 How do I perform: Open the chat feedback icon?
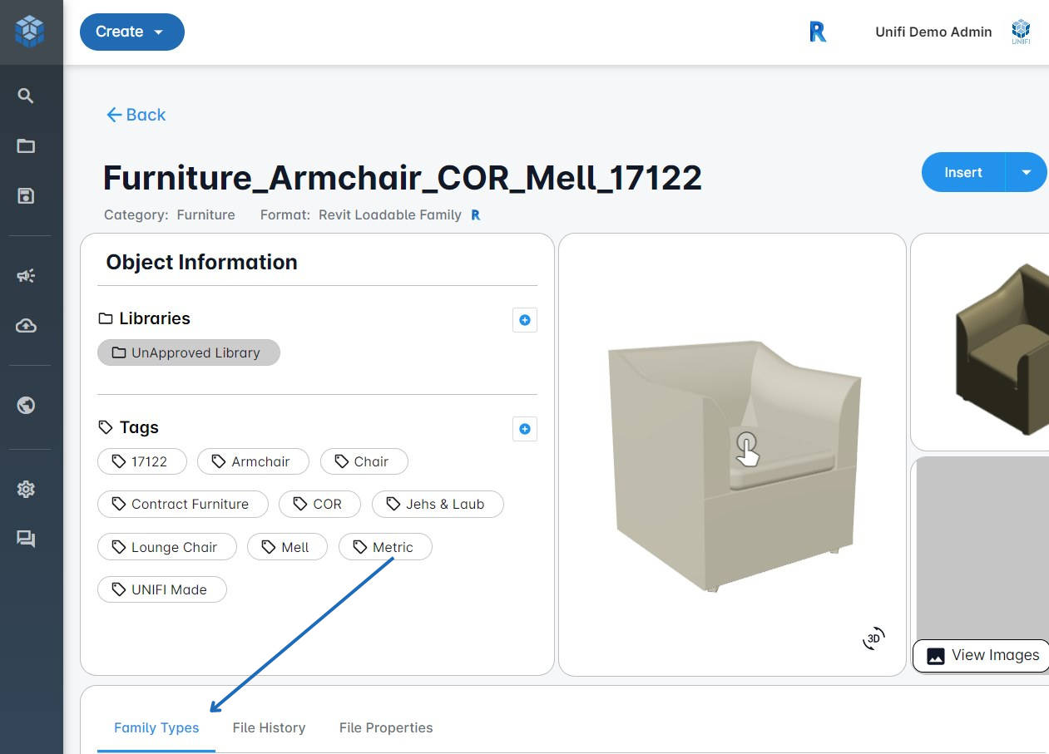pyautogui.click(x=26, y=539)
